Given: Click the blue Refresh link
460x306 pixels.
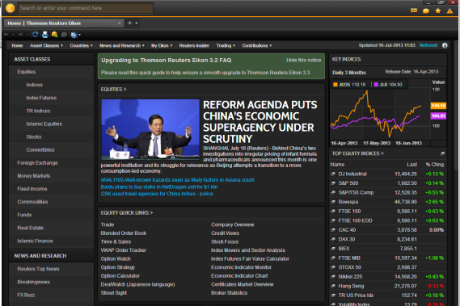Looking at the screenshot, I should point(428,45).
